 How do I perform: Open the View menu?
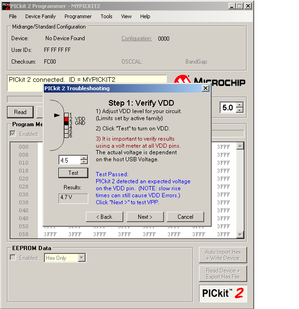coord(126,16)
